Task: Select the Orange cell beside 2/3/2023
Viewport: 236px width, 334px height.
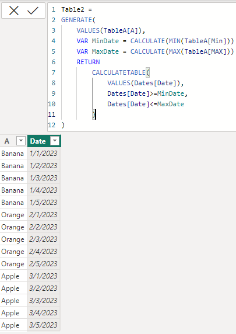Action: 13,239
